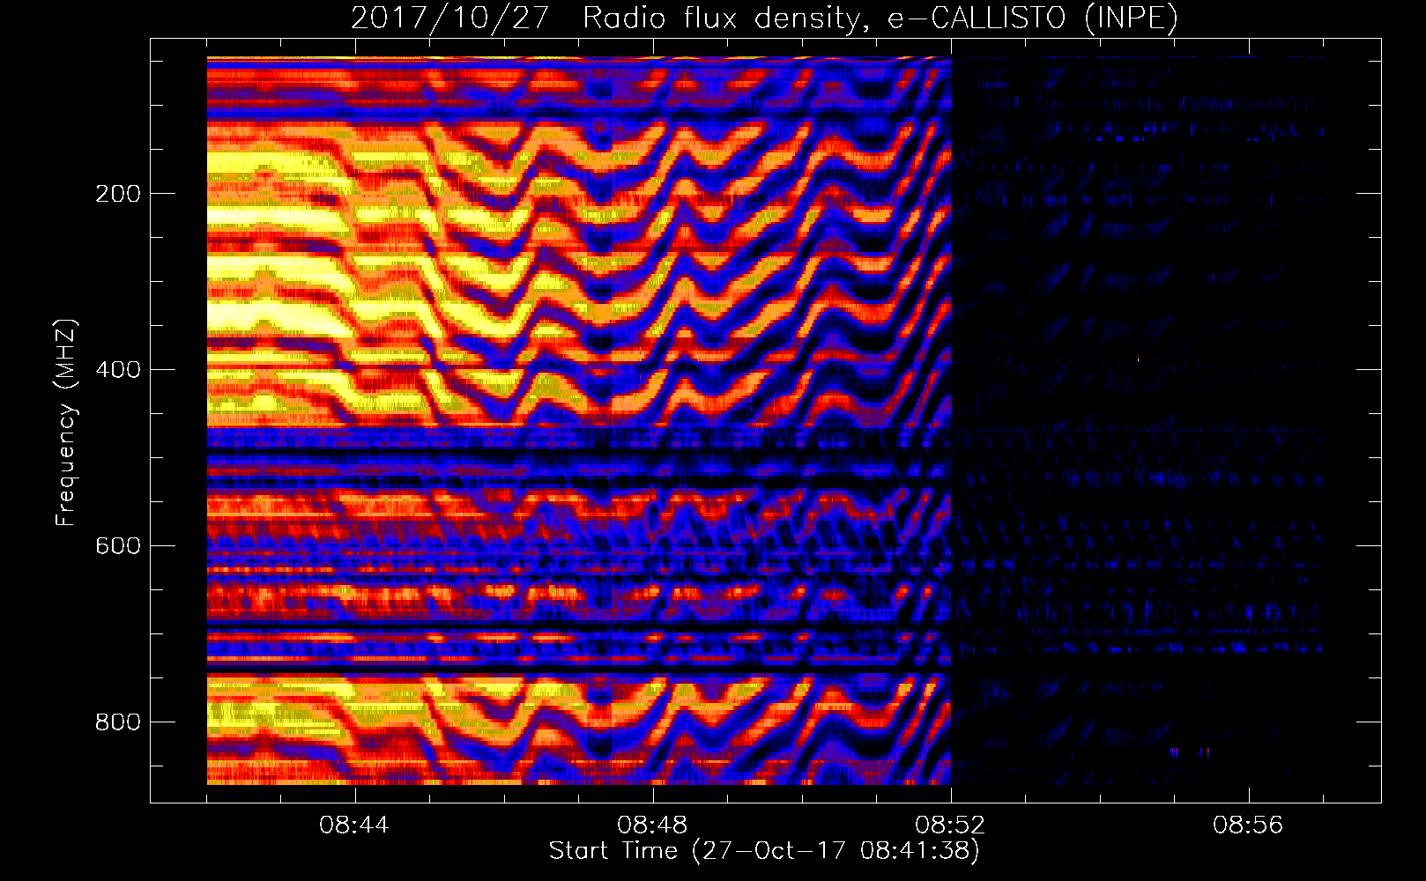
Task: Click the 08:48 time axis label
Action: pyautogui.click(x=652, y=825)
